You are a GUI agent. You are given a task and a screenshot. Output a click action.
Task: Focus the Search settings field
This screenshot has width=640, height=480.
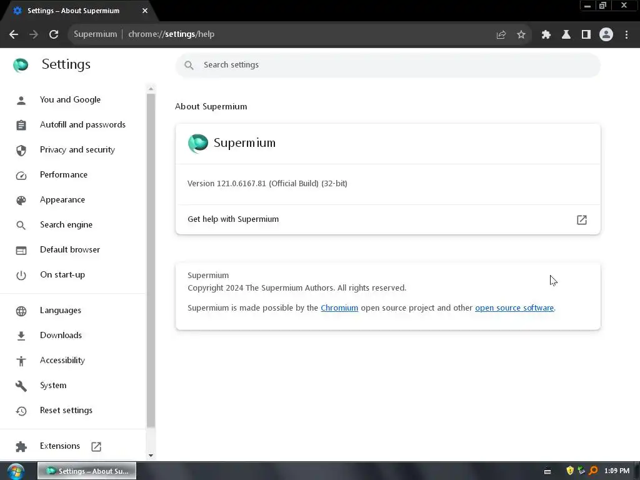pyautogui.click(x=387, y=65)
